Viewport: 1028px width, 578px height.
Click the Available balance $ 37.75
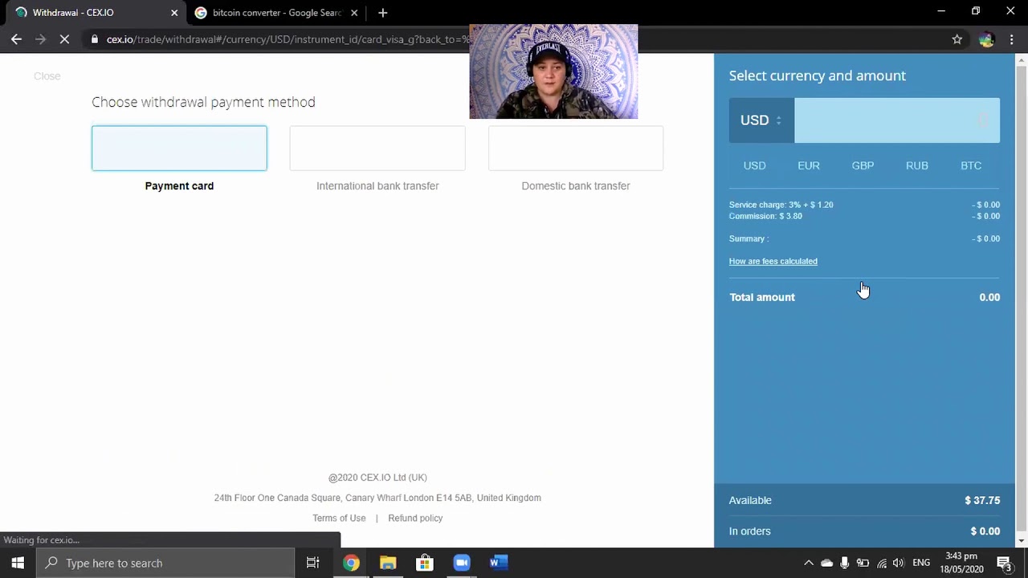pos(982,500)
